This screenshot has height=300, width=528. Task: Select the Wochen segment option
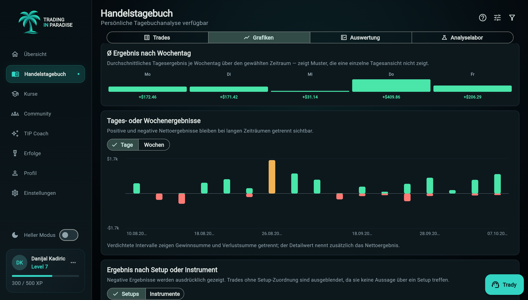[x=154, y=145]
